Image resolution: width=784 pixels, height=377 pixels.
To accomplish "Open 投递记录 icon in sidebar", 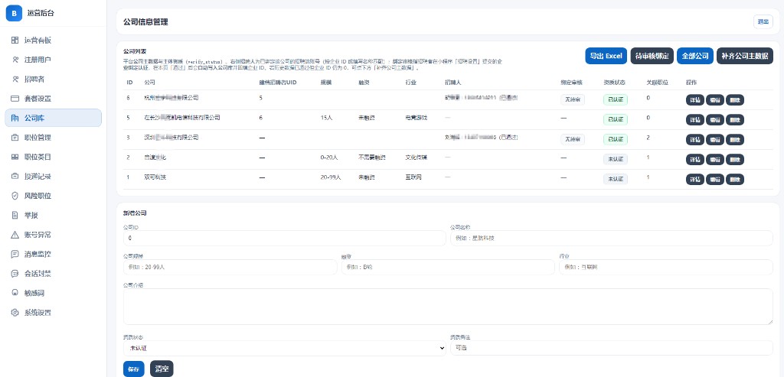I will coord(15,177).
